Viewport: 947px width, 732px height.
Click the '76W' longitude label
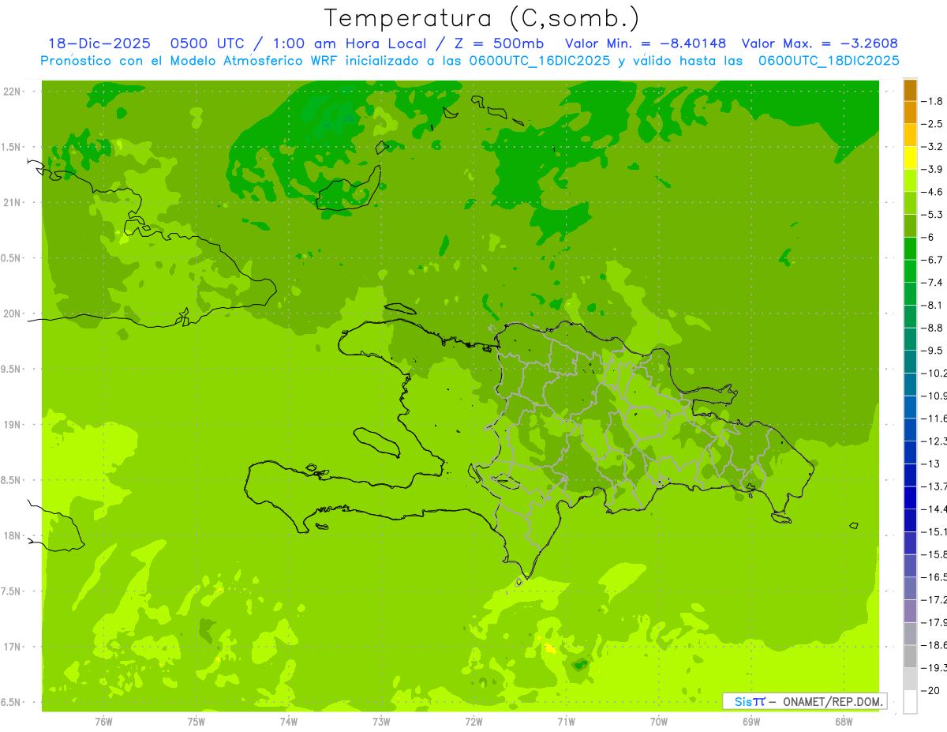click(x=103, y=721)
